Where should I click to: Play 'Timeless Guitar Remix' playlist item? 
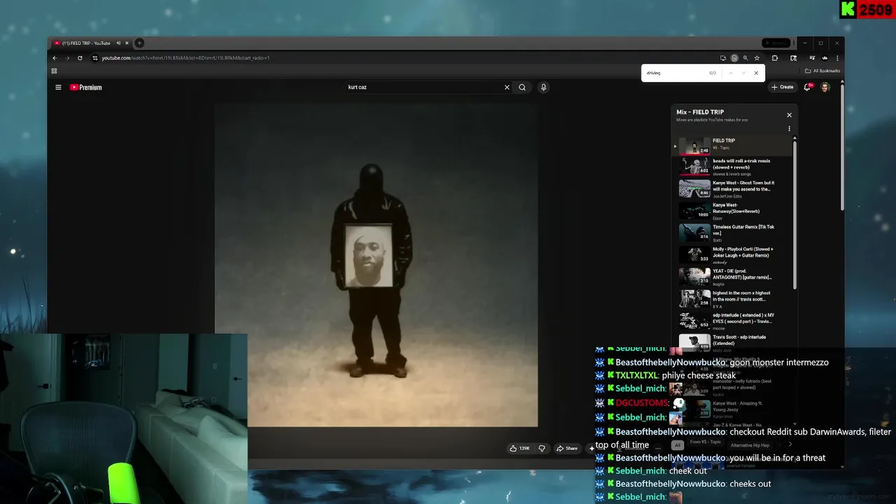pyautogui.click(x=734, y=232)
